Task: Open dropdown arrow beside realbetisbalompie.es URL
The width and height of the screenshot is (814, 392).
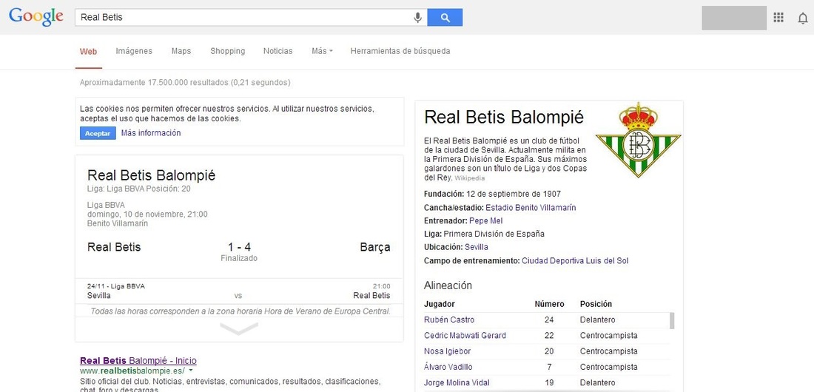Action: point(191,371)
